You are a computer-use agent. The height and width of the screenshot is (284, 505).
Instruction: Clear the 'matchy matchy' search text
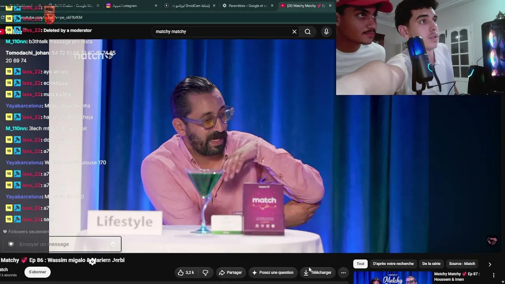click(x=294, y=32)
